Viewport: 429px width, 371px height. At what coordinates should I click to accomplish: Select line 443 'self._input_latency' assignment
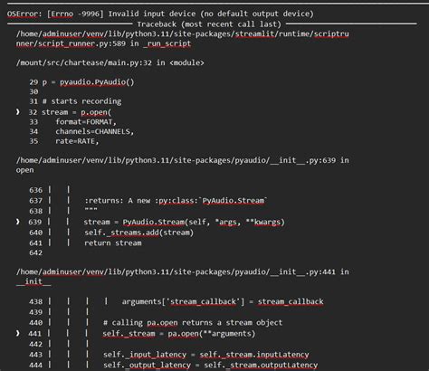[169, 355]
